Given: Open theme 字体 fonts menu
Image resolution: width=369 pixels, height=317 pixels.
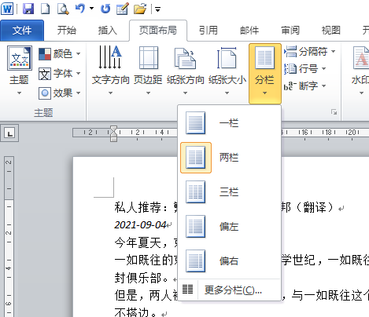Looking at the screenshot, I should pyautogui.click(x=59, y=73).
